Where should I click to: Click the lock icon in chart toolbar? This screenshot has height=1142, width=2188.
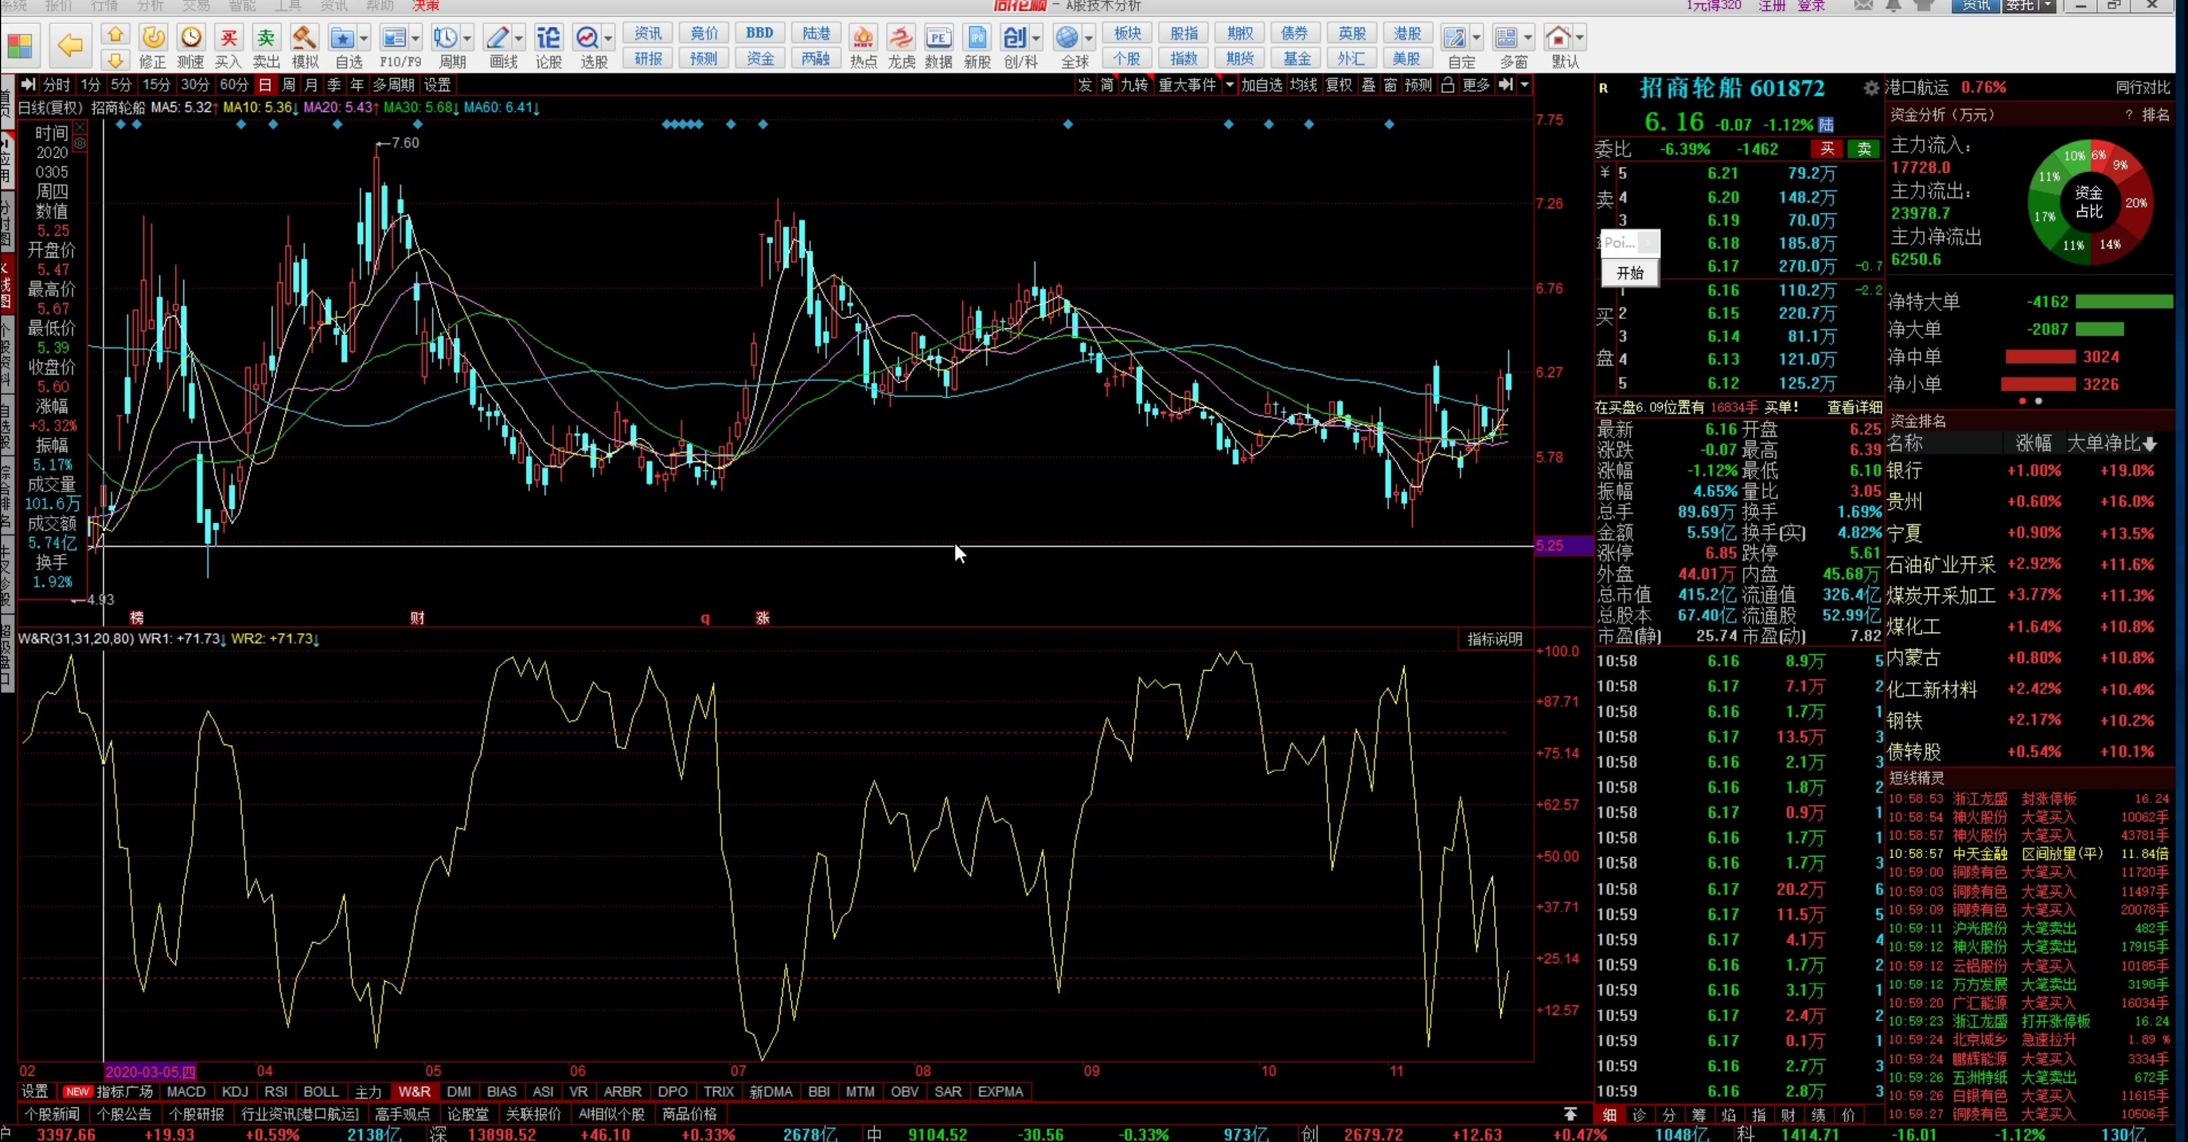point(1447,85)
